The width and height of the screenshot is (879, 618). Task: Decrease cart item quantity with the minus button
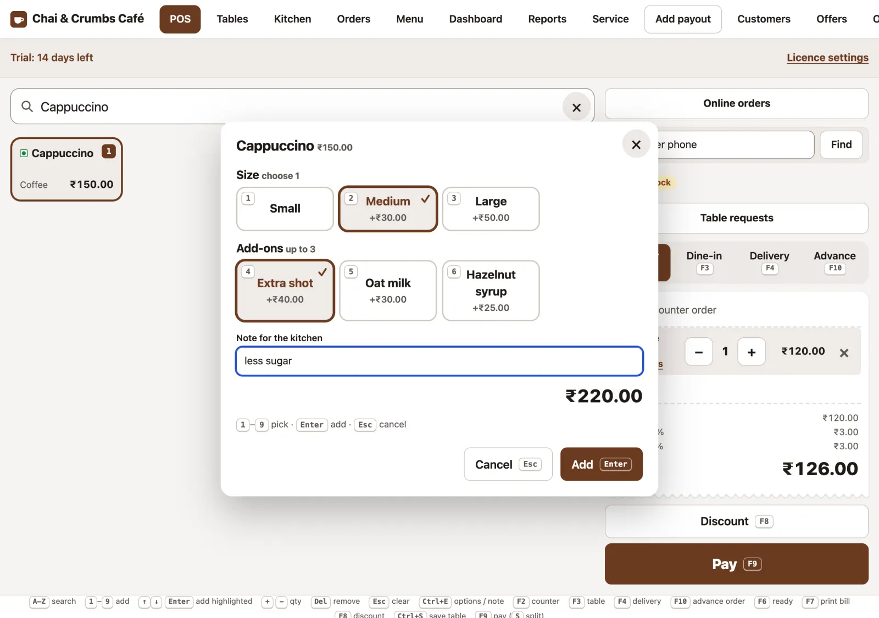(699, 352)
